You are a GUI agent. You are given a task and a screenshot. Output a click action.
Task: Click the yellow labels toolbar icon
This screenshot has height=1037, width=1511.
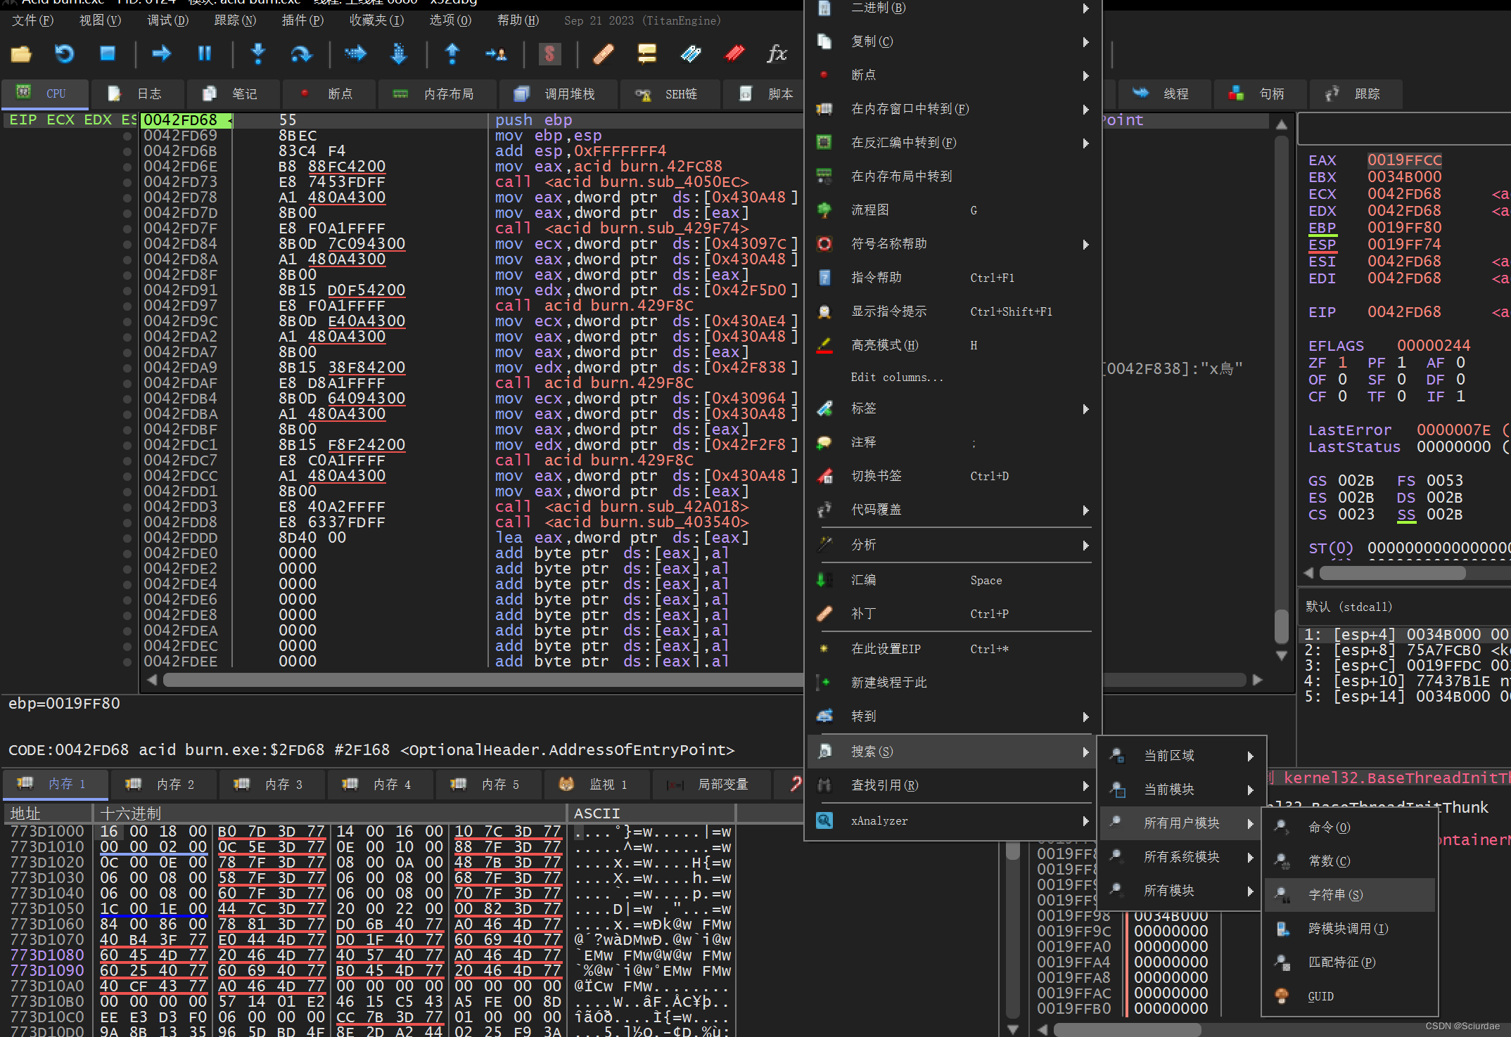tap(646, 53)
